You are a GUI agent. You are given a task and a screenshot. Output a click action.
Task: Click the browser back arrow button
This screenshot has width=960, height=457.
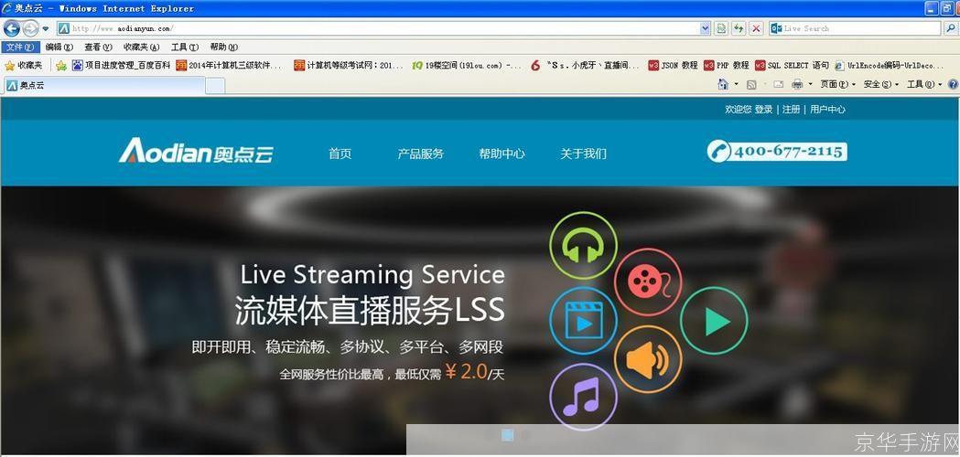tap(12, 28)
